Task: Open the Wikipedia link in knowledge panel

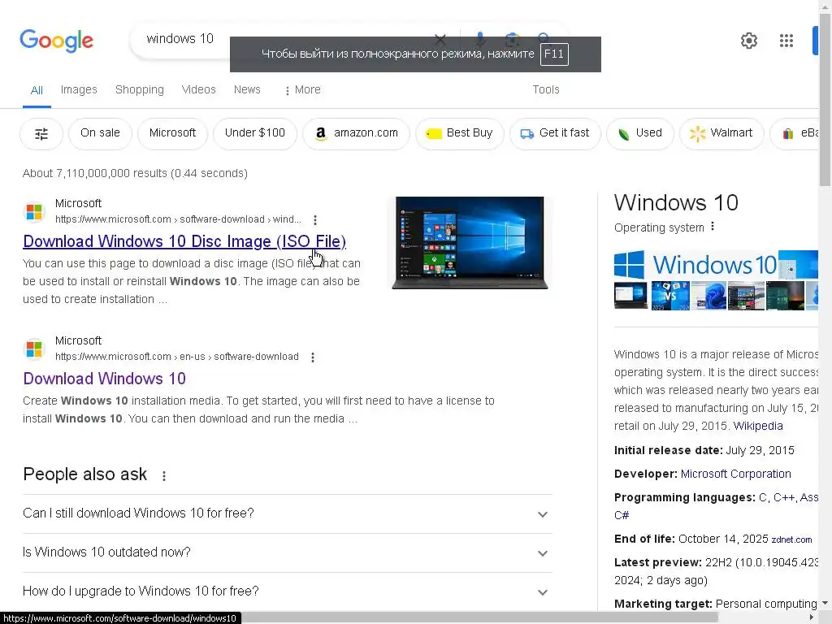Action: [x=758, y=426]
